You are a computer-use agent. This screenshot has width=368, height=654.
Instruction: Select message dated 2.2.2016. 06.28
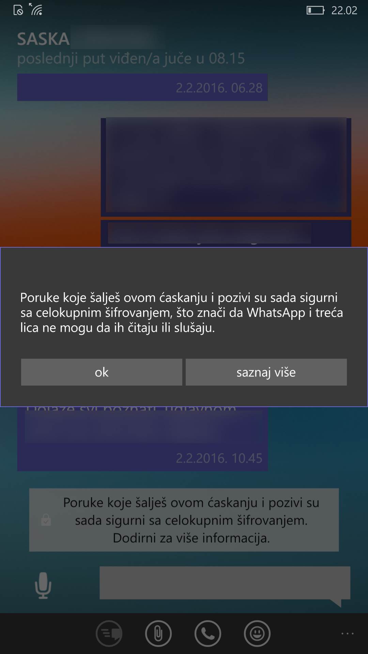pos(142,88)
